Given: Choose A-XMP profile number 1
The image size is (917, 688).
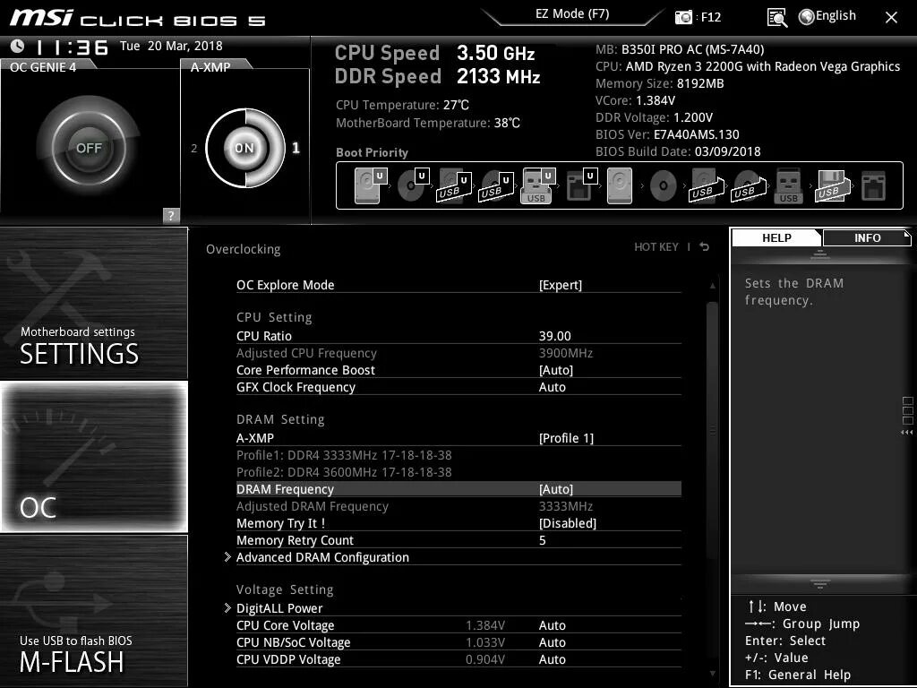Looking at the screenshot, I should coord(296,148).
